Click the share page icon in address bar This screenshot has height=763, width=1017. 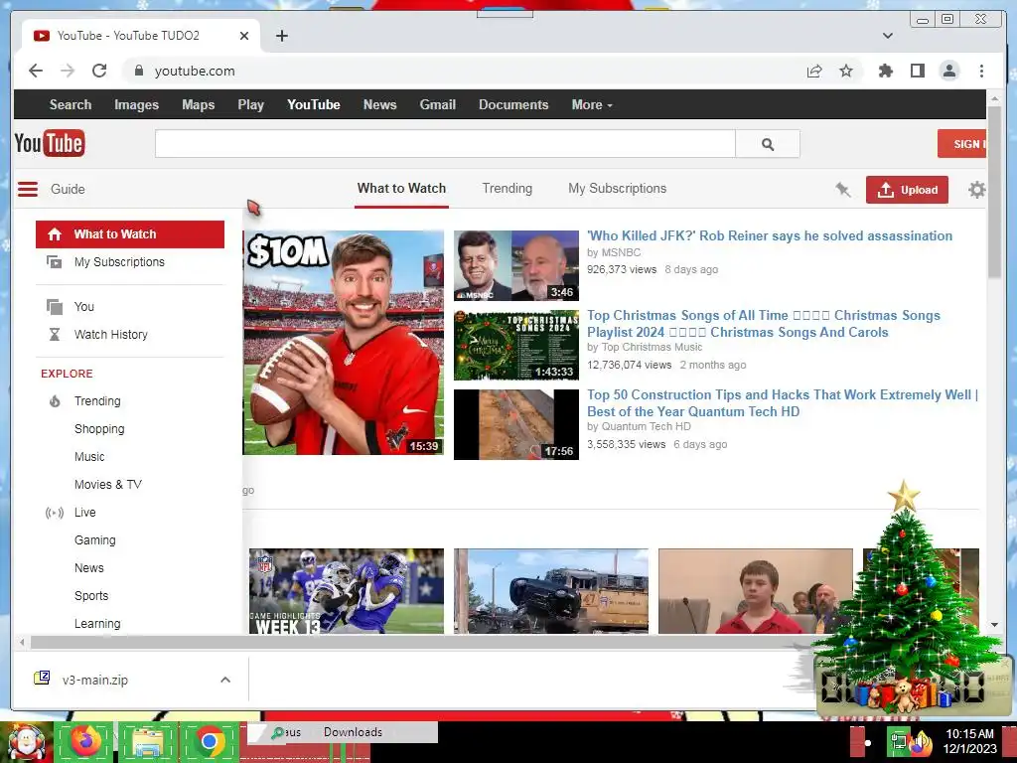(814, 71)
